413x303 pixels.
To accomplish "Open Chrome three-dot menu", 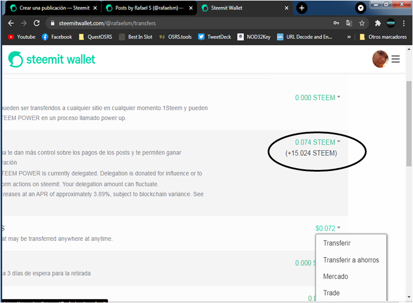I will 403,23.
